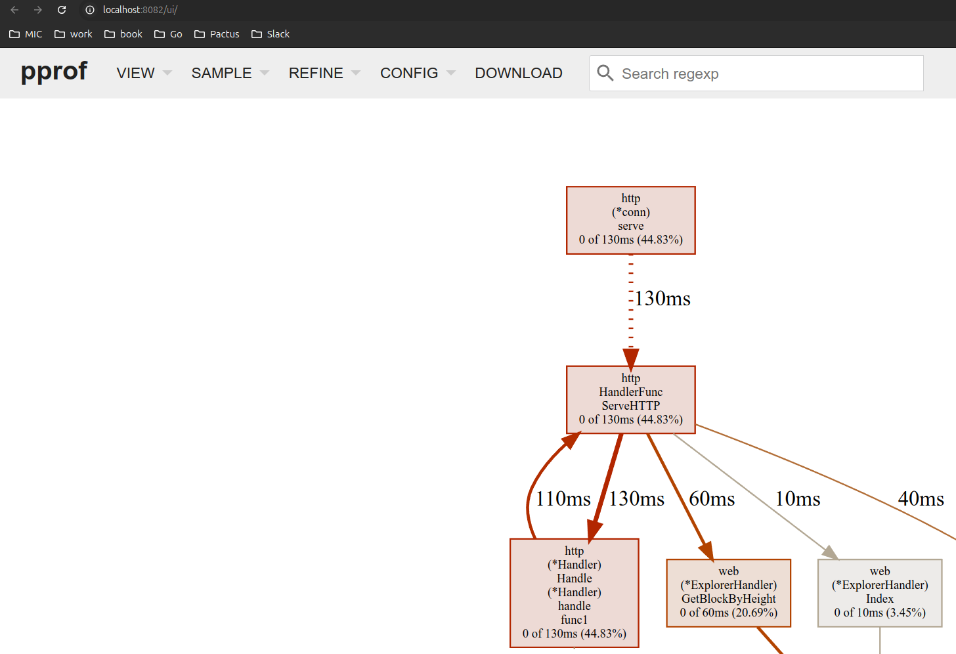Click the 130ms edge label below conn serve
Viewport: 956px width, 654px height.
pos(663,299)
